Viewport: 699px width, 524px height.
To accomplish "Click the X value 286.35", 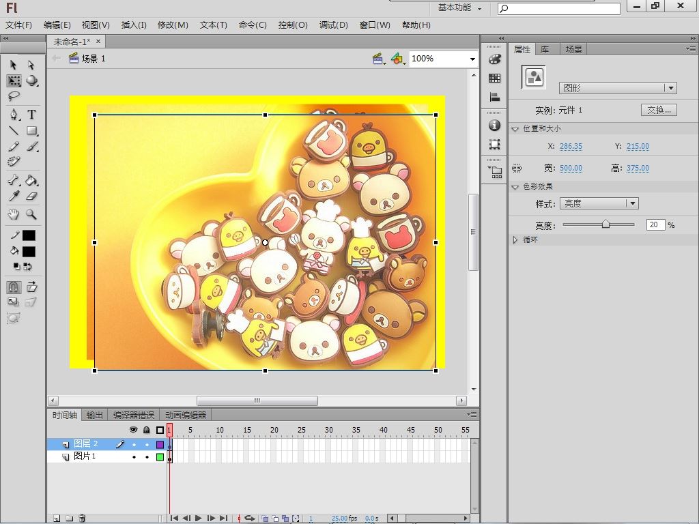I will point(571,146).
